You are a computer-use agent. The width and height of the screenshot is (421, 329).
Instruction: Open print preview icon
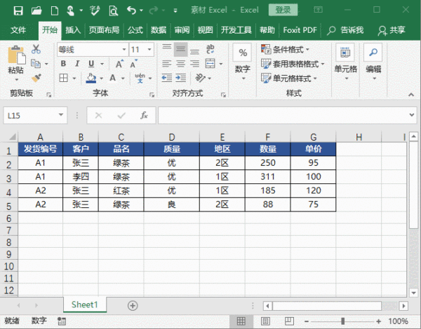point(113,10)
